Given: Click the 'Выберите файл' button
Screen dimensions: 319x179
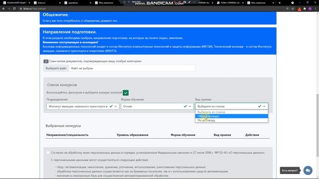Looking at the screenshot, I should 56,69.
